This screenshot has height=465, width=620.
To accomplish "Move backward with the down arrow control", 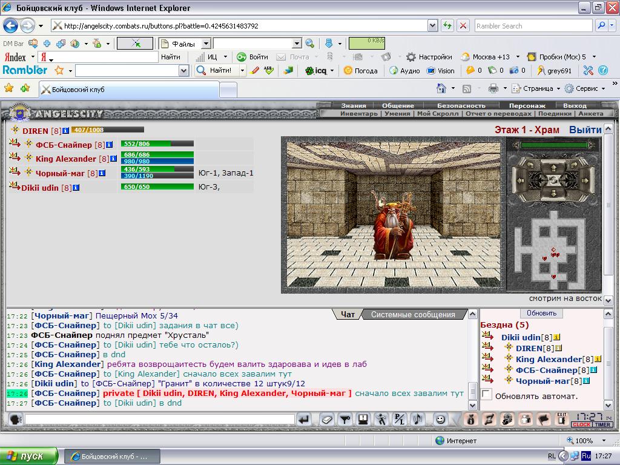I will (x=553, y=193).
